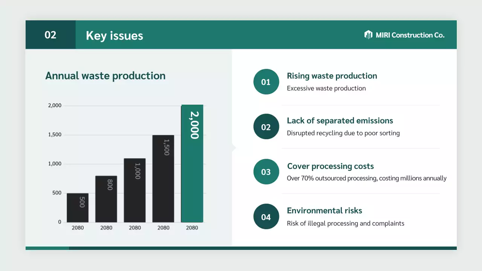Click the dark 02 slide number box
The image size is (482, 271).
tap(50, 35)
